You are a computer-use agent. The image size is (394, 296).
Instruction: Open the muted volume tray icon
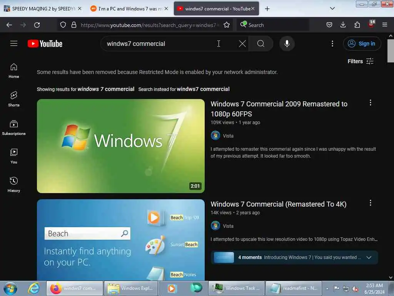[x=355, y=289]
